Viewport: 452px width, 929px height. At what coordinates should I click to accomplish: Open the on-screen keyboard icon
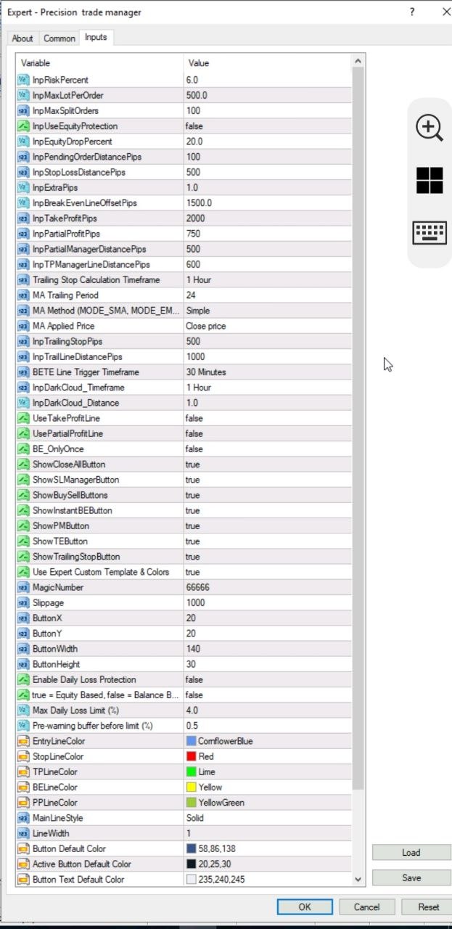pos(429,233)
